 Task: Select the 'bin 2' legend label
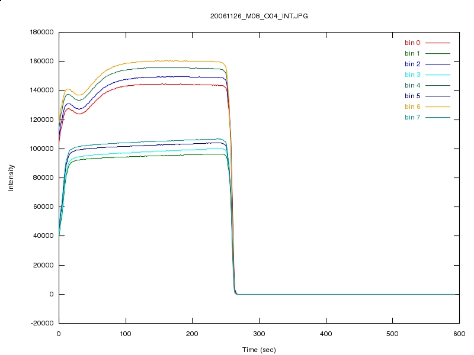(412, 64)
